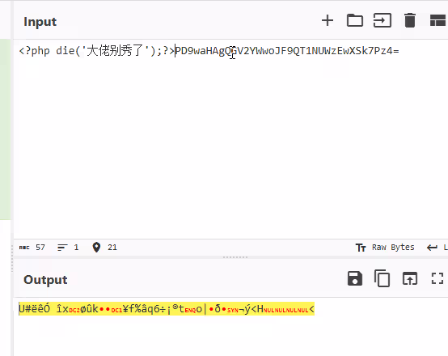Reset pane layout icon
This screenshot has width=448, height=356.
[437, 20]
